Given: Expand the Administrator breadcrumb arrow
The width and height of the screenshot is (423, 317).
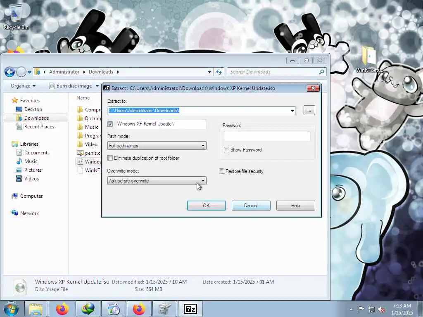Looking at the screenshot, I should 84,72.
